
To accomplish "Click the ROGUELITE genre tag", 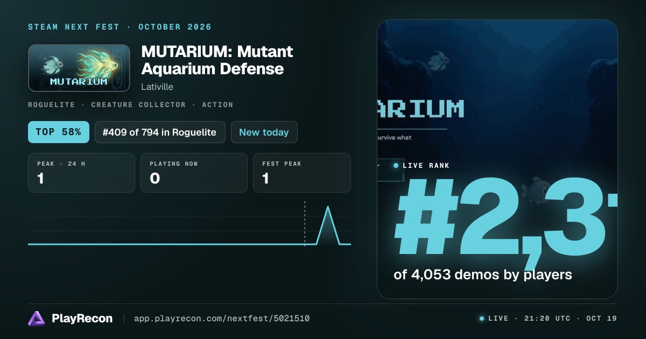I will coord(52,104).
